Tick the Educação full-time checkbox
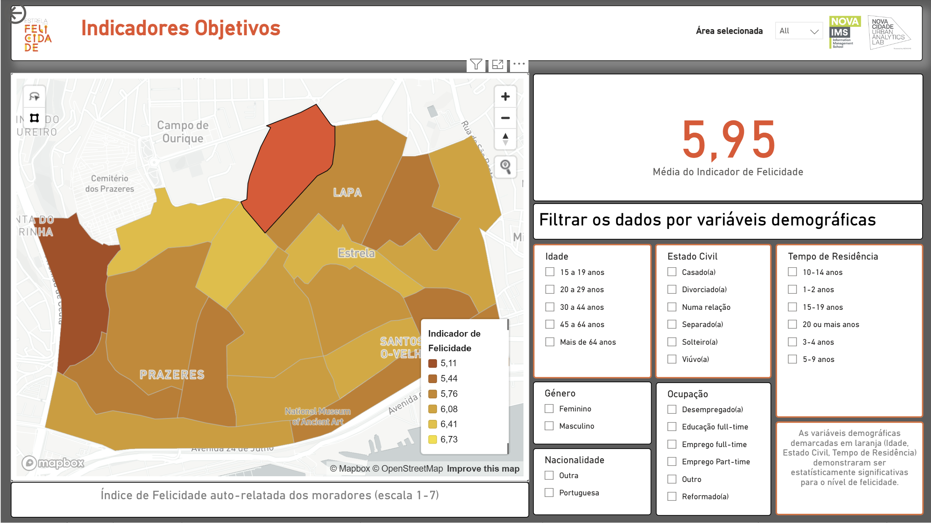 click(672, 426)
